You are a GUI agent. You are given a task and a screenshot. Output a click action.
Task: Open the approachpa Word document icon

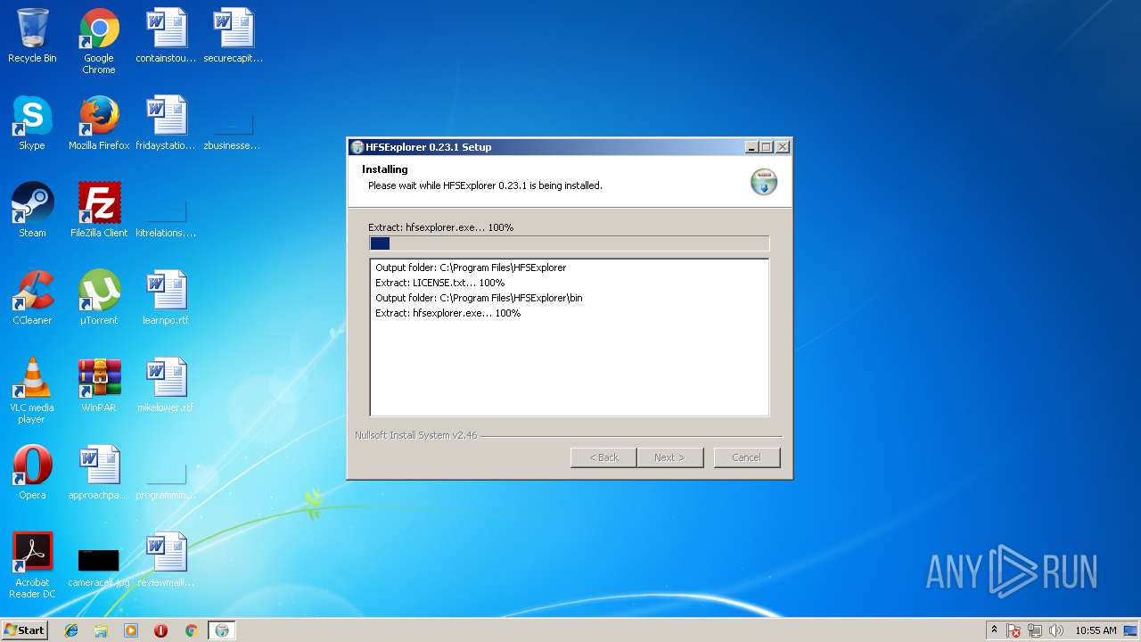click(x=99, y=473)
